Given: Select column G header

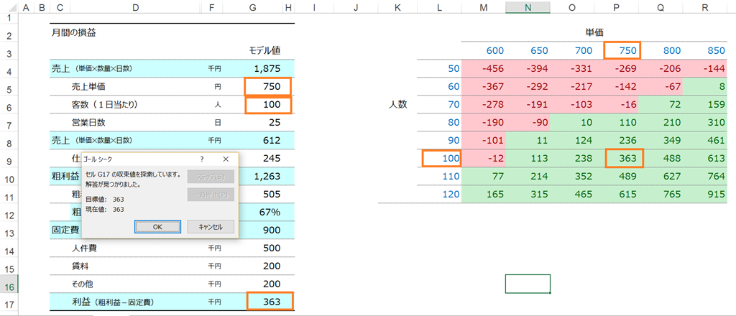Looking at the screenshot, I should (x=253, y=6).
